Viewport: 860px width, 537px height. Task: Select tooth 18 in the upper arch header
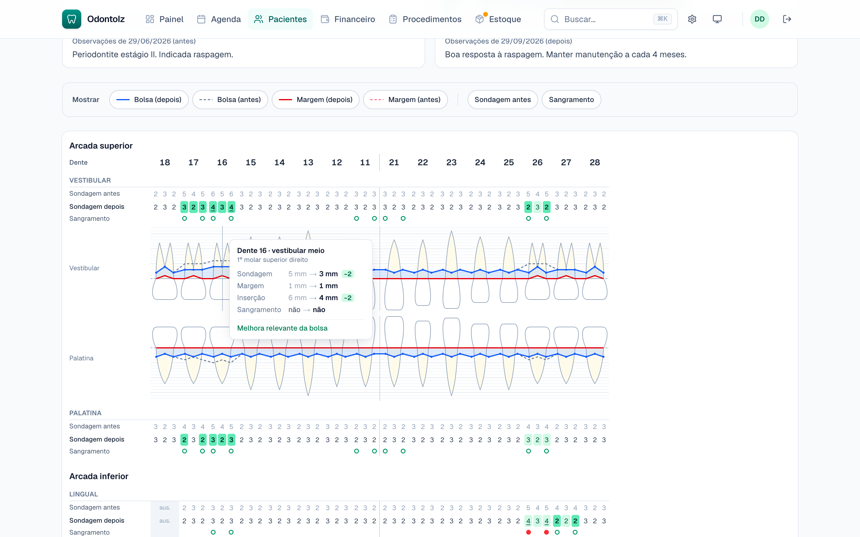[x=165, y=162]
